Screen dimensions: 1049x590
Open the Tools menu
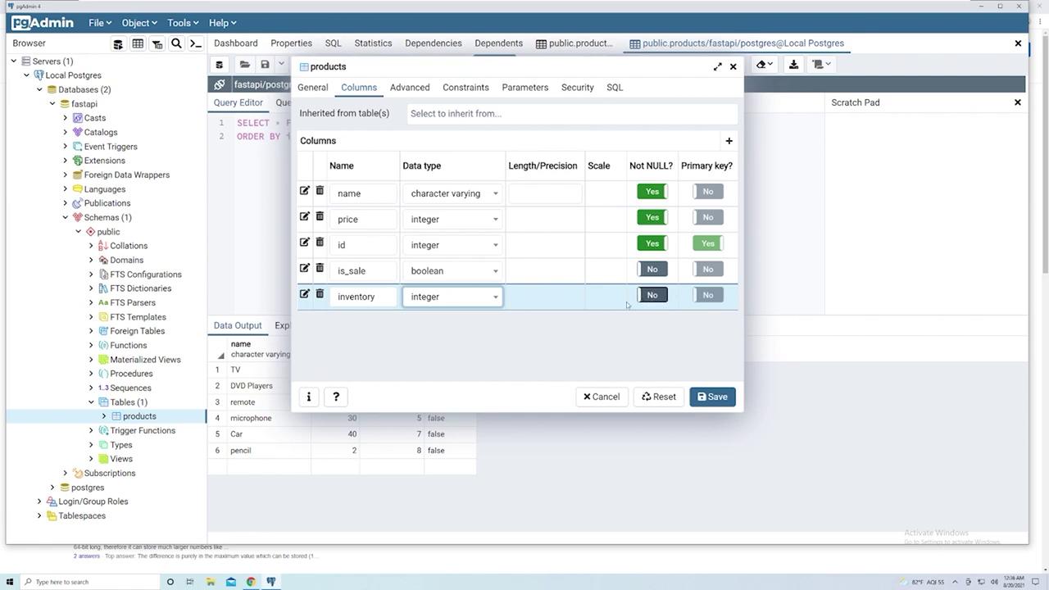(183, 23)
